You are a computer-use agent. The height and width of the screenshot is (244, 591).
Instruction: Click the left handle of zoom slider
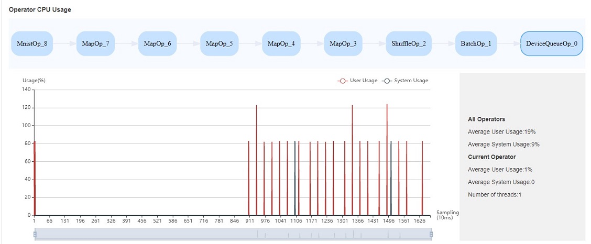(35, 235)
